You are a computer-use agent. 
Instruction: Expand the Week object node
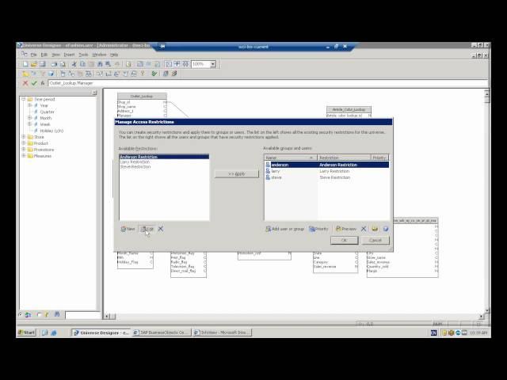click(29, 124)
